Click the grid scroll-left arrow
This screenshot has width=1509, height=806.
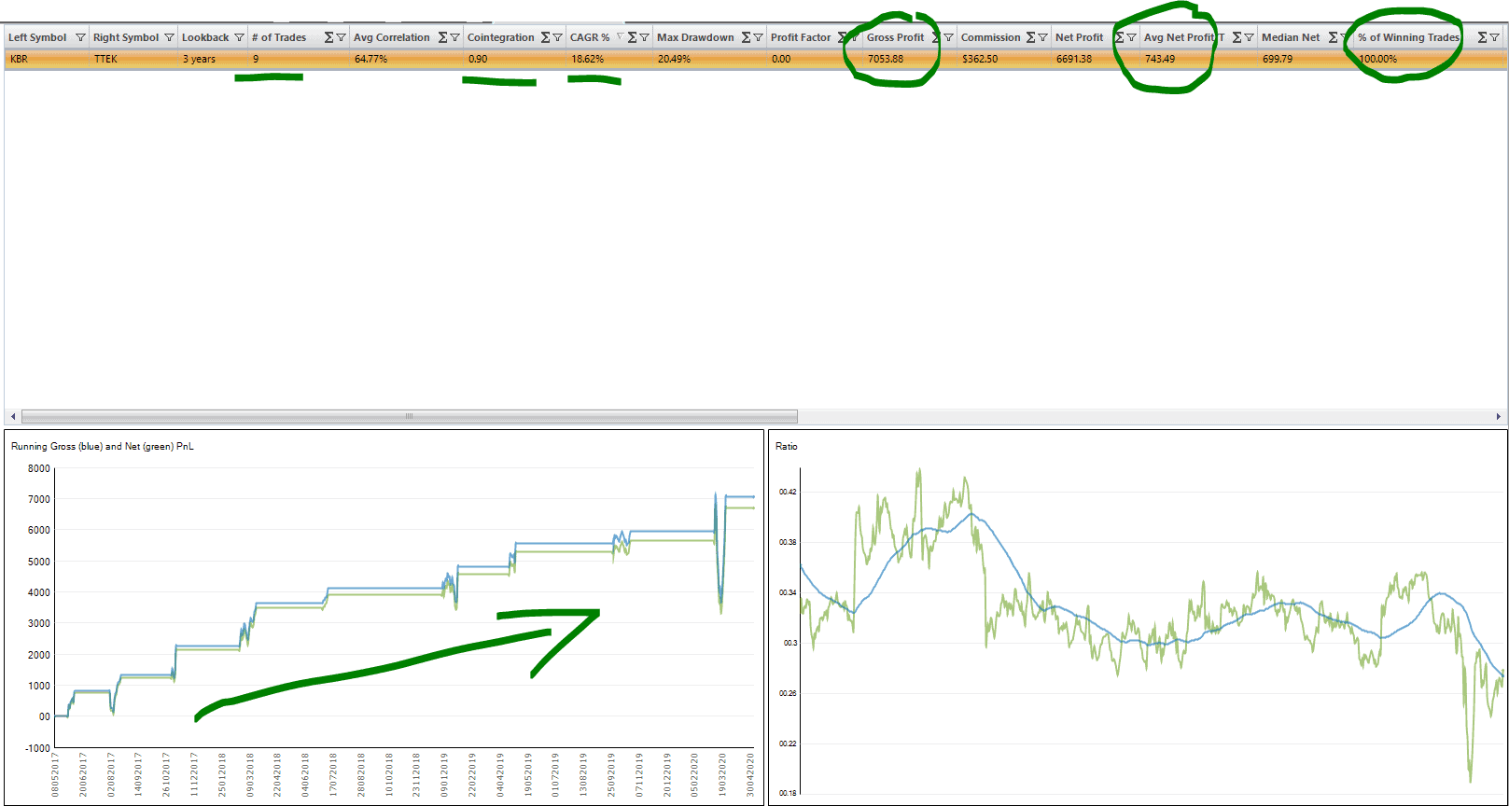[x=12, y=416]
